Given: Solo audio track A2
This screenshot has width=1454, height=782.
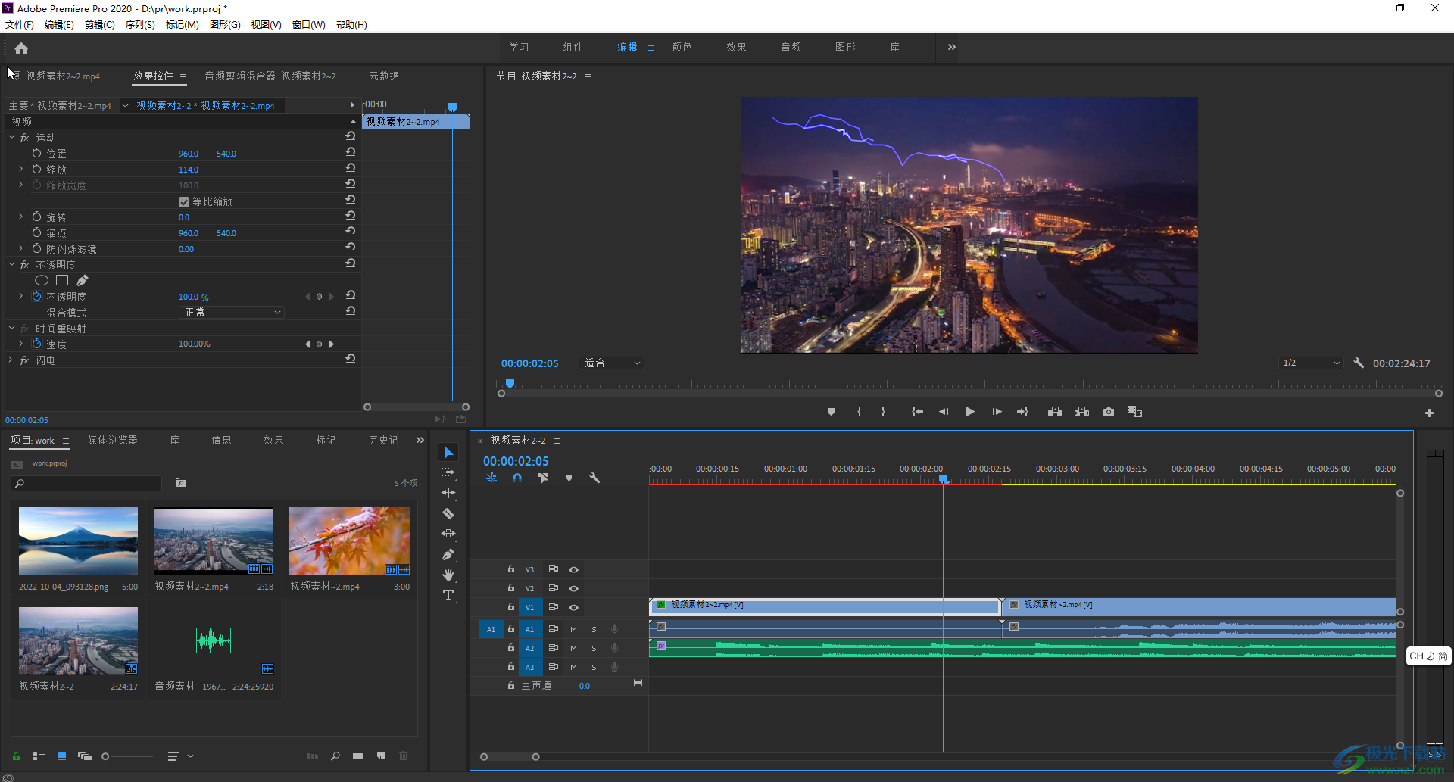Looking at the screenshot, I should click(594, 648).
